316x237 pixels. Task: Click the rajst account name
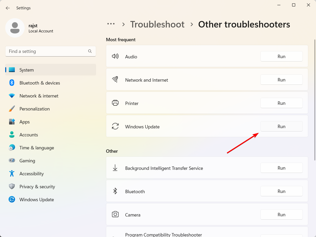click(x=33, y=26)
